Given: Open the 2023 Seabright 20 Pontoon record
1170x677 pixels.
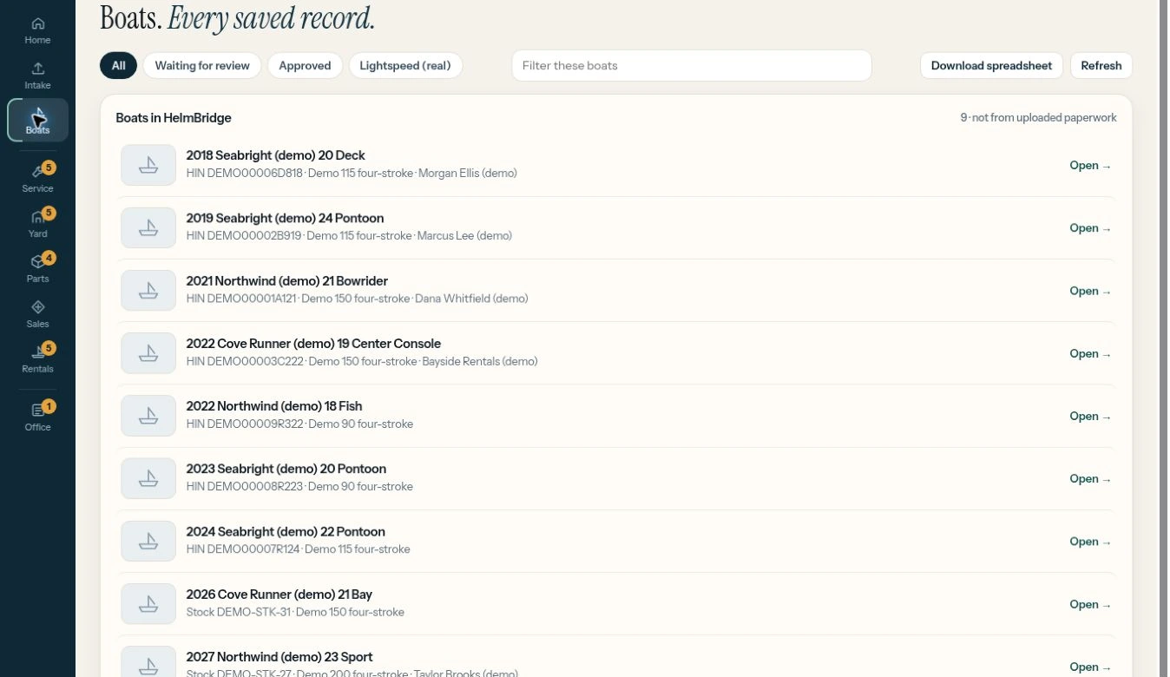Looking at the screenshot, I should [1090, 478].
